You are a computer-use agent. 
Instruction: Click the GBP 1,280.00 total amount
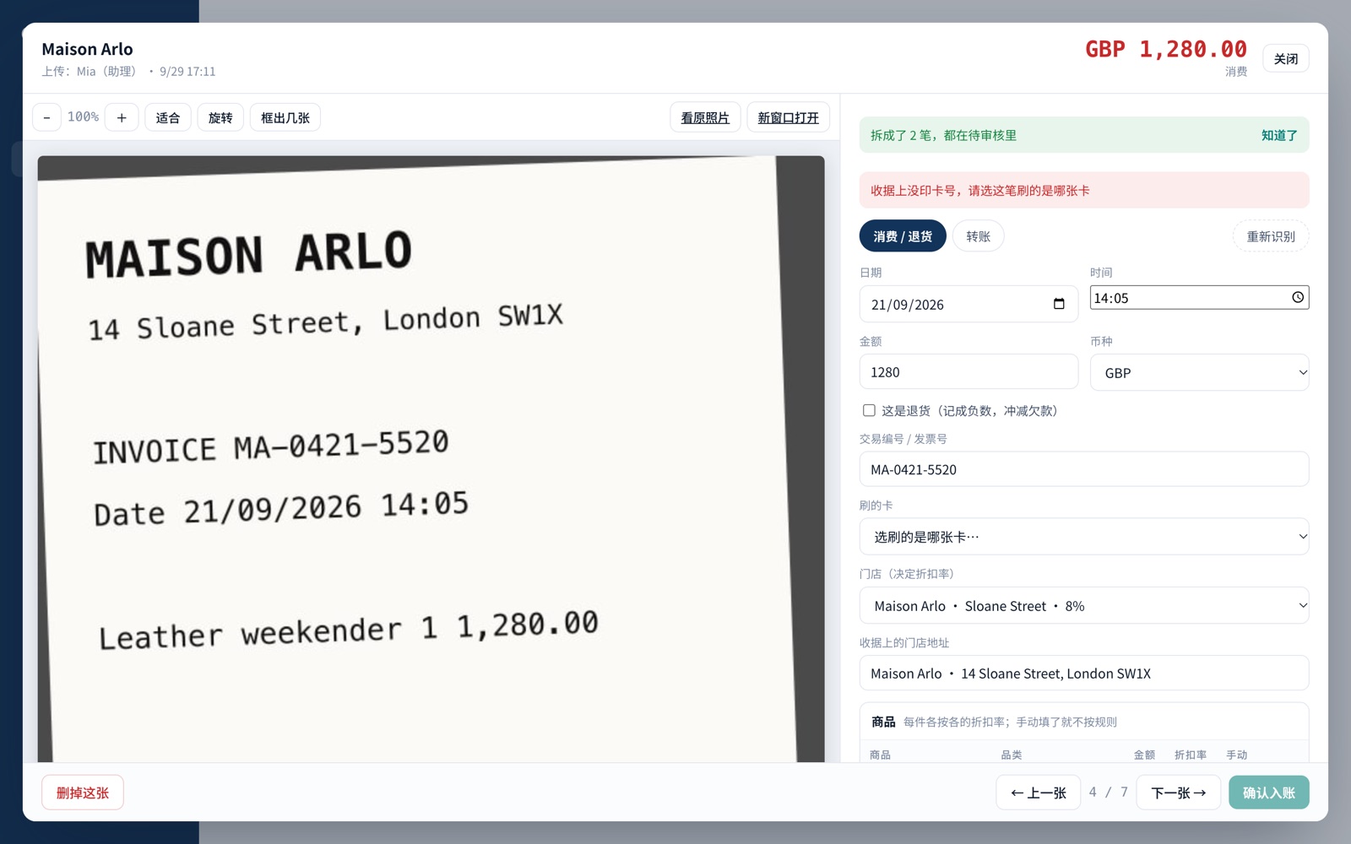click(1166, 49)
